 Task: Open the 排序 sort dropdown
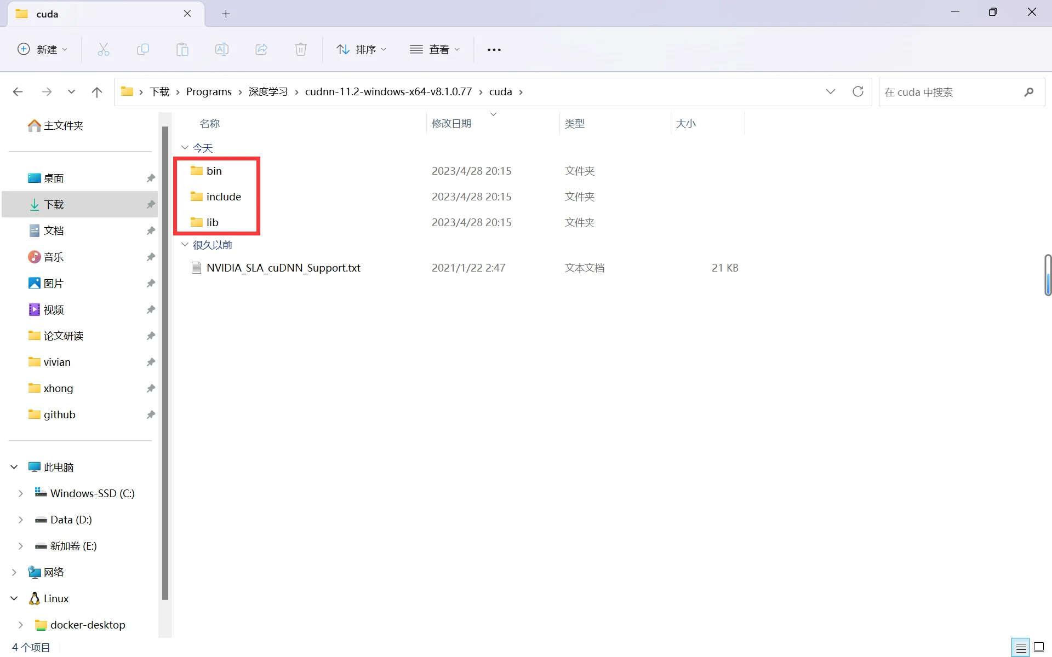tap(362, 49)
